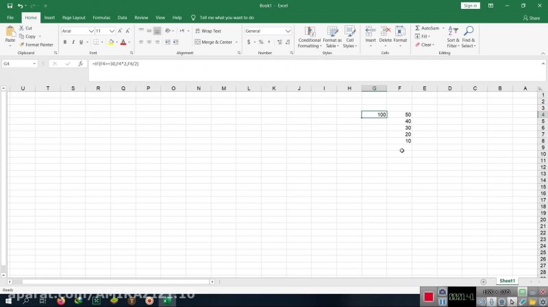Expand the font name dropdown showing Arial
Image resolution: width=548 pixels, height=307 pixels.
91,31
